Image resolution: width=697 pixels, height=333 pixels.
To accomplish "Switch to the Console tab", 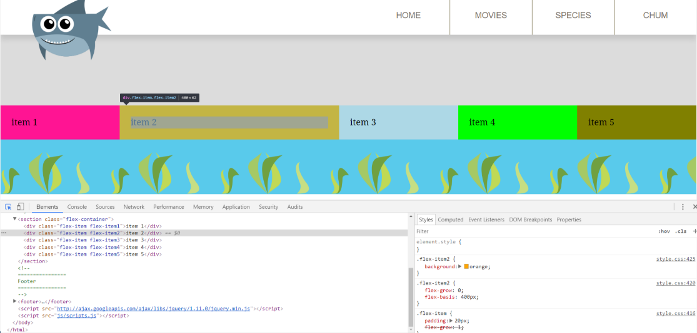I will coord(77,207).
